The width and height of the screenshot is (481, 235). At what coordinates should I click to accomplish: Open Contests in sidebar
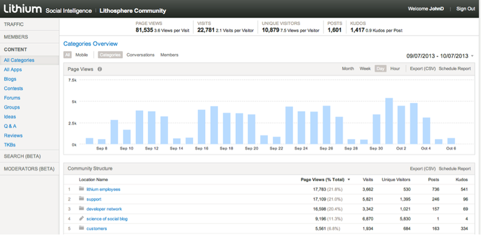pos(14,88)
